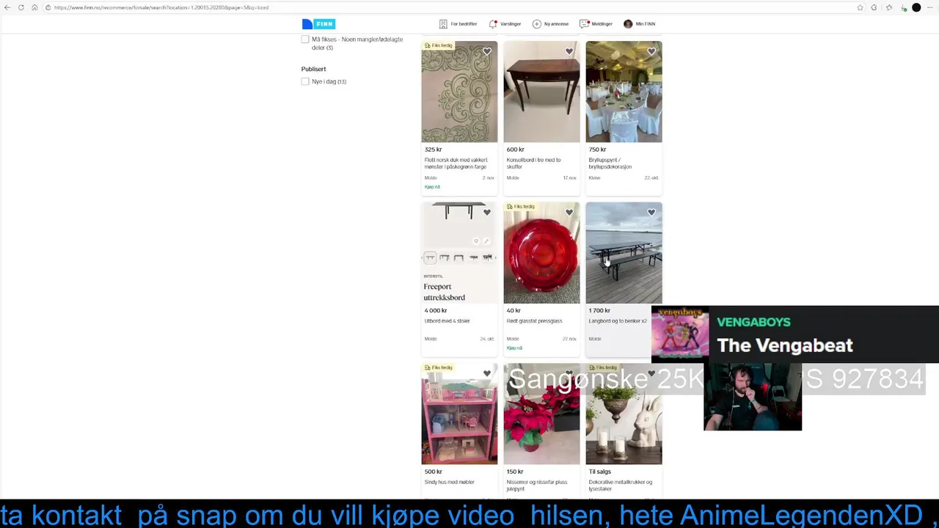
Task: Click the Fiks ferdig badge on Sindy hus
Action: [x=439, y=368]
